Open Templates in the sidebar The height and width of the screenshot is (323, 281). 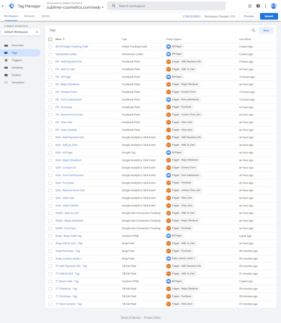(x=18, y=82)
